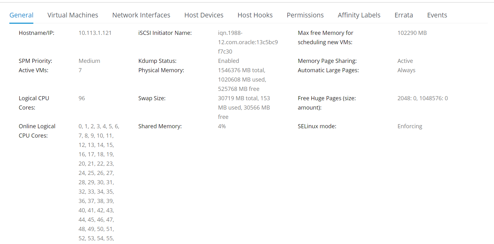This screenshot has height=244, width=494.
Task: Switch to the Affinity Labels tab
Action: click(359, 15)
